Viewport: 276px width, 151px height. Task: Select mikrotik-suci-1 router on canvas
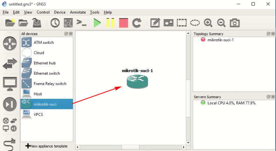click(x=137, y=81)
